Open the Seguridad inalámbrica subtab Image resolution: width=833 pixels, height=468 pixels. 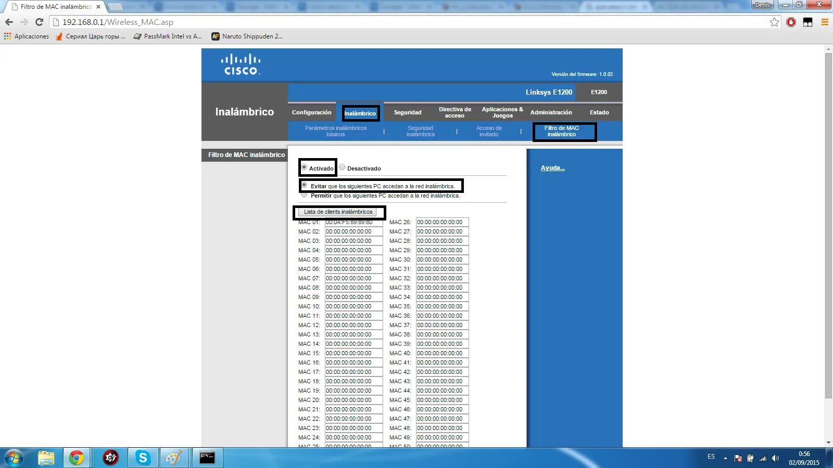click(421, 131)
